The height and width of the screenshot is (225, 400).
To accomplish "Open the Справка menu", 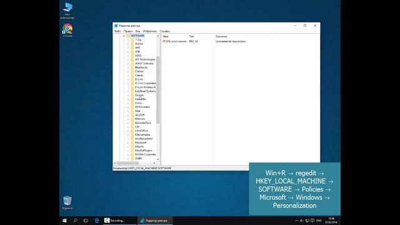I will pos(164,31).
